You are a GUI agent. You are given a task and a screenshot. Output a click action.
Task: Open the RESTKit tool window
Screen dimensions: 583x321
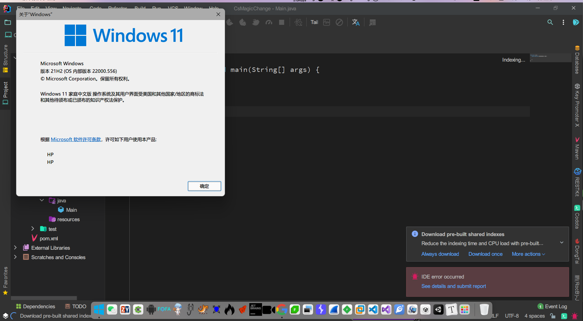577,182
